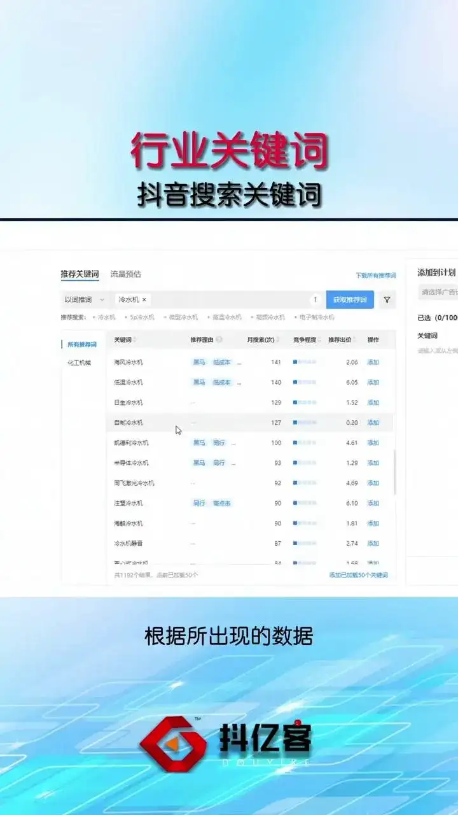The width and height of the screenshot is (458, 815).
Task: Expand more tags in the 4.61 bid row
Action: [233, 443]
